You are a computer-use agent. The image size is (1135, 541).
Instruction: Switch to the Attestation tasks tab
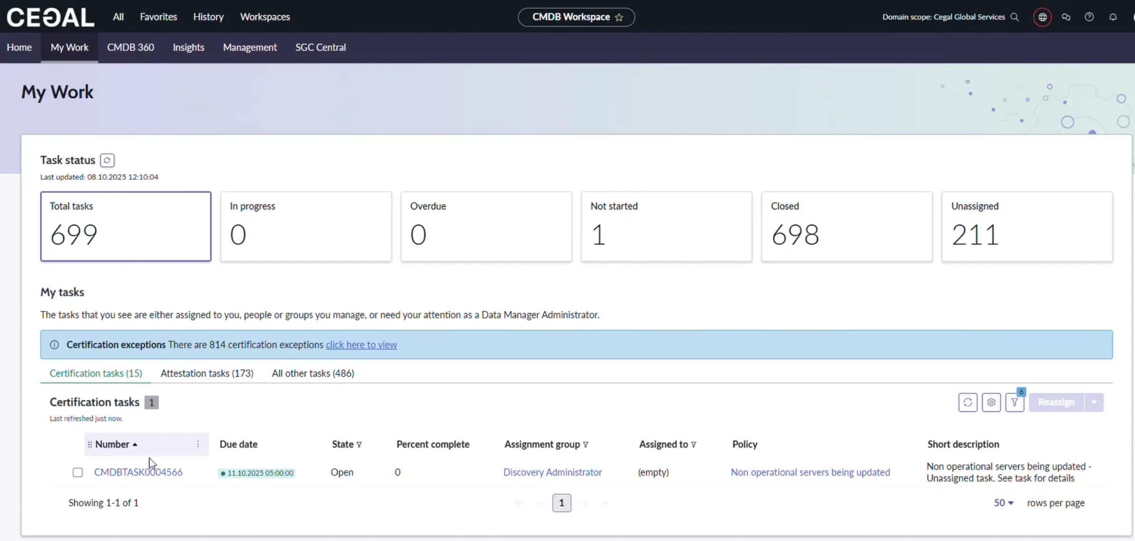207,373
